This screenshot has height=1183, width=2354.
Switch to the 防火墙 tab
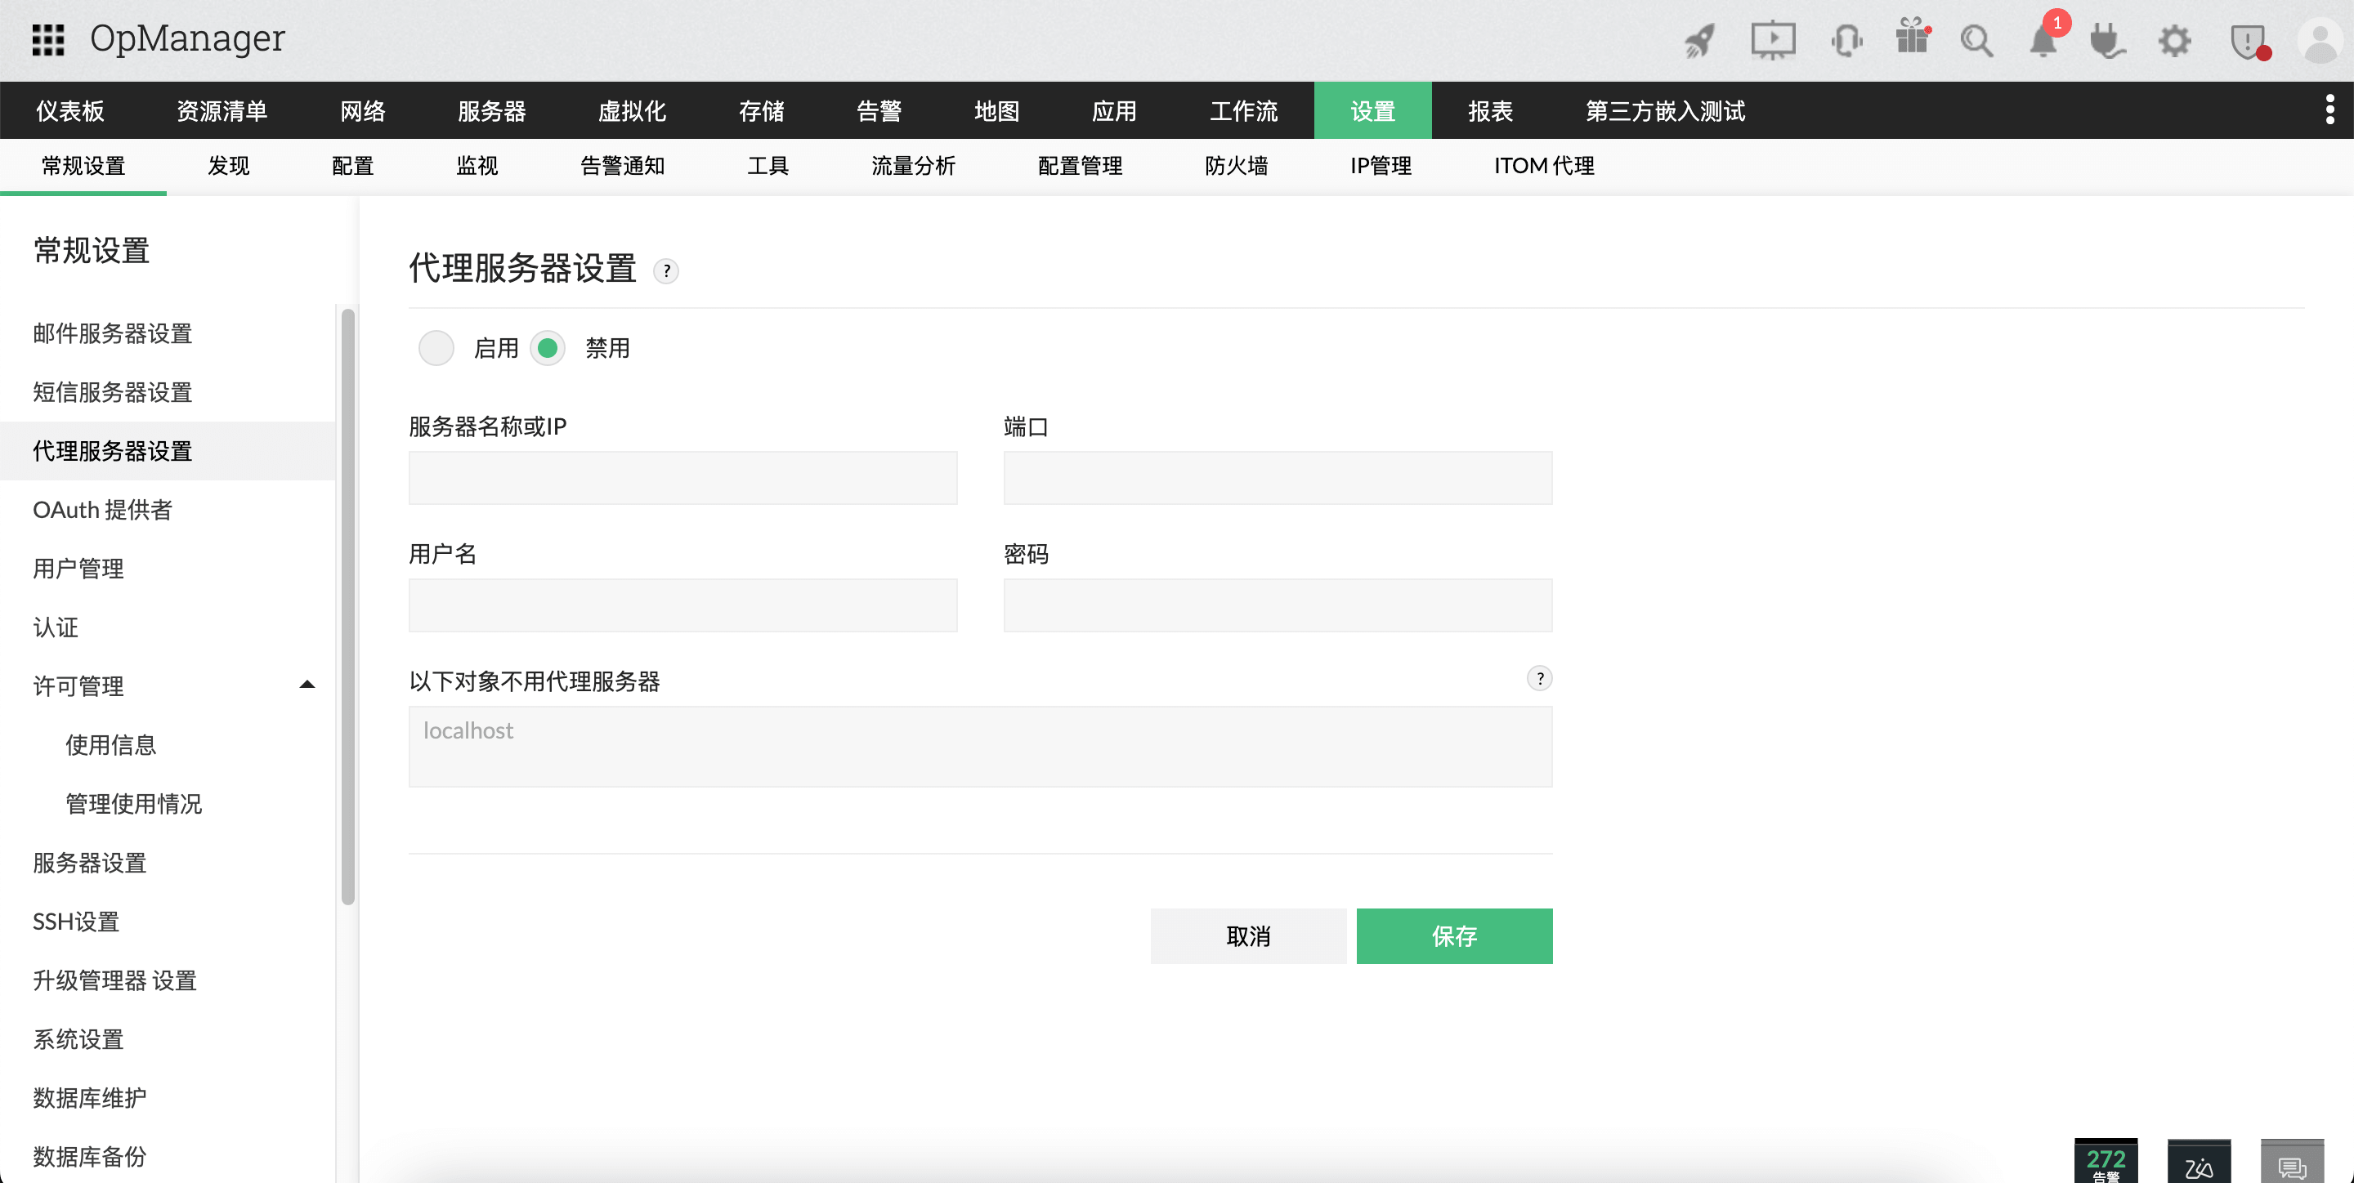[1237, 165]
